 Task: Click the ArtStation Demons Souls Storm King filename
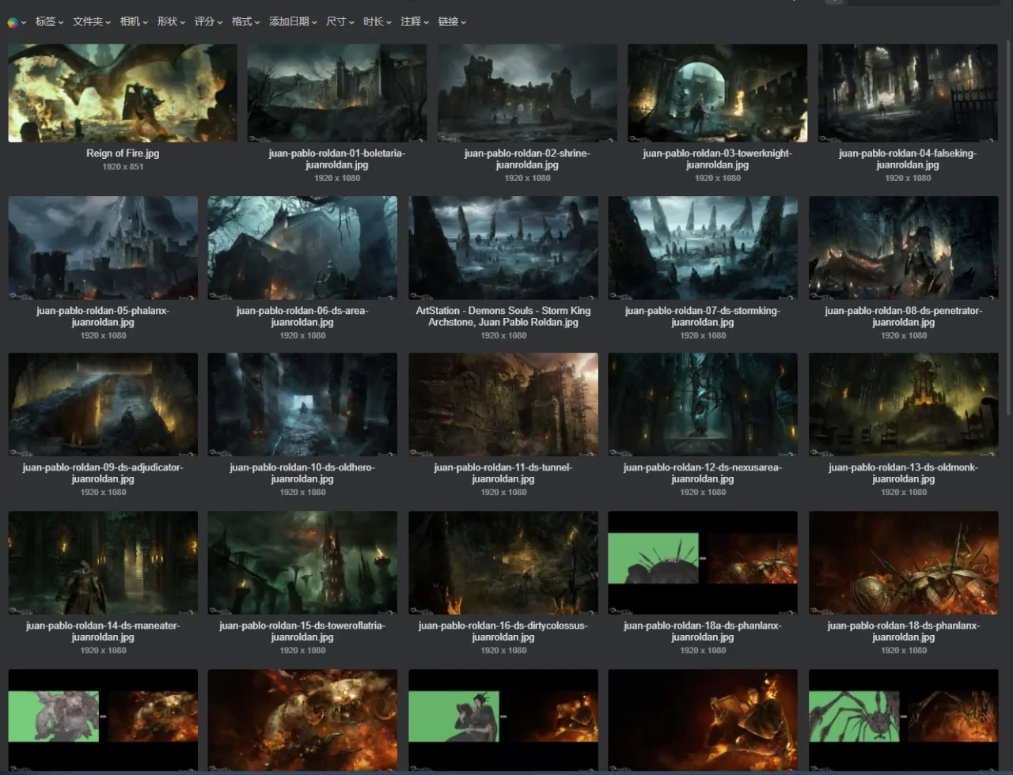click(x=503, y=316)
